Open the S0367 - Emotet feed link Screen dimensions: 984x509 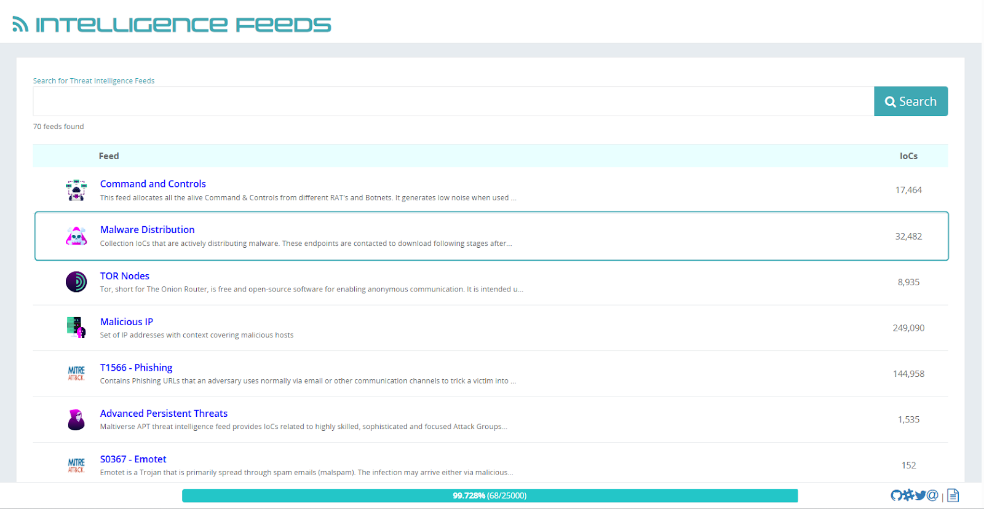(133, 459)
